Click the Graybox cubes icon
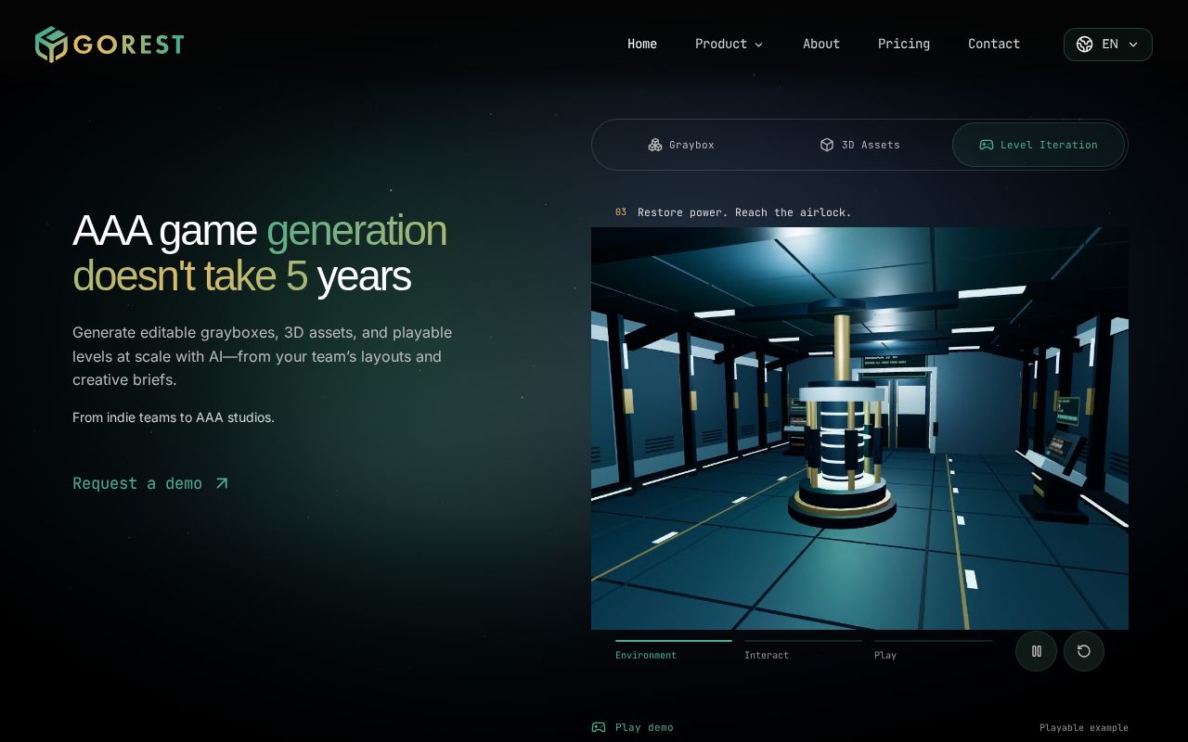 tap(655, 145)
